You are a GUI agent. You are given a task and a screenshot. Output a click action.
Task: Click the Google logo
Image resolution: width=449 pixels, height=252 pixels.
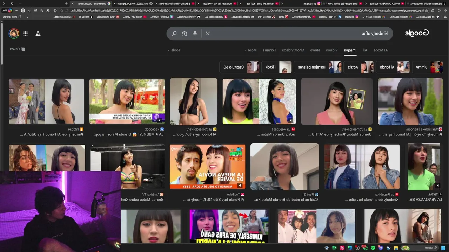pyautogui.click(x=417, y=33)
